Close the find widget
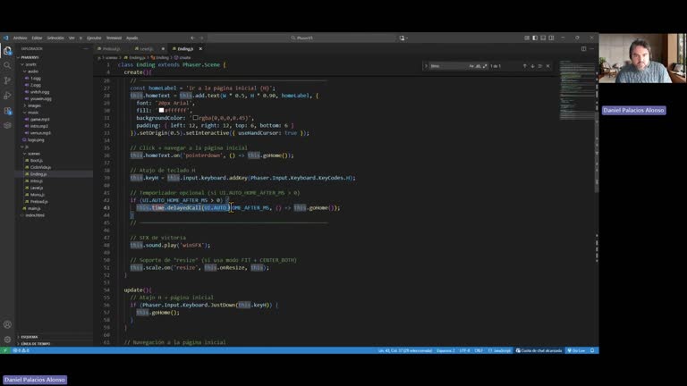Screen dimensions: 687x386 (x=548, y=66)
